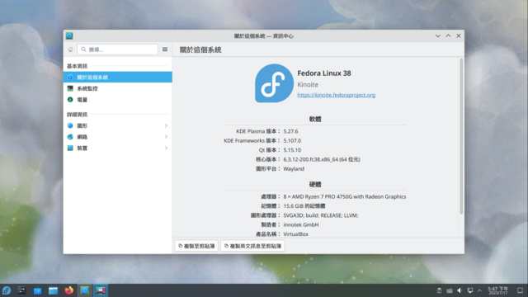Focus the 搜尋 search field in the sidebar
This screenshot has height=297, width=528.
[117, 49]
